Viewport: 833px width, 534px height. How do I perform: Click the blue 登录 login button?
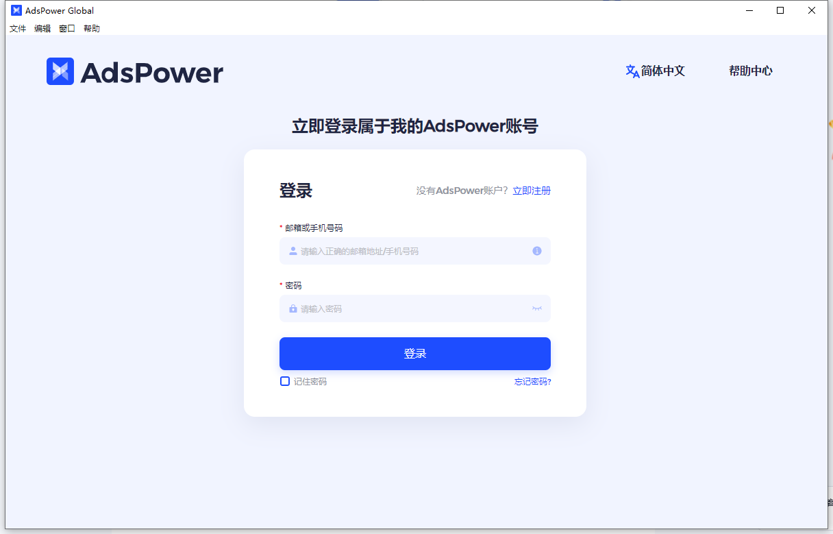pyautogui.click(x=415, y=354)
